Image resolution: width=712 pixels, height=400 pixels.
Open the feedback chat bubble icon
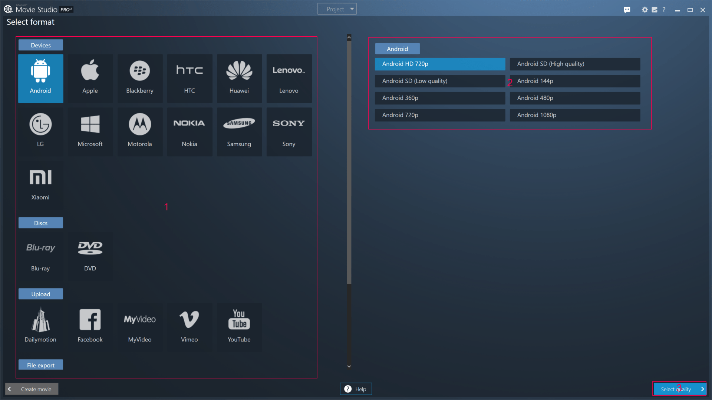627,10
